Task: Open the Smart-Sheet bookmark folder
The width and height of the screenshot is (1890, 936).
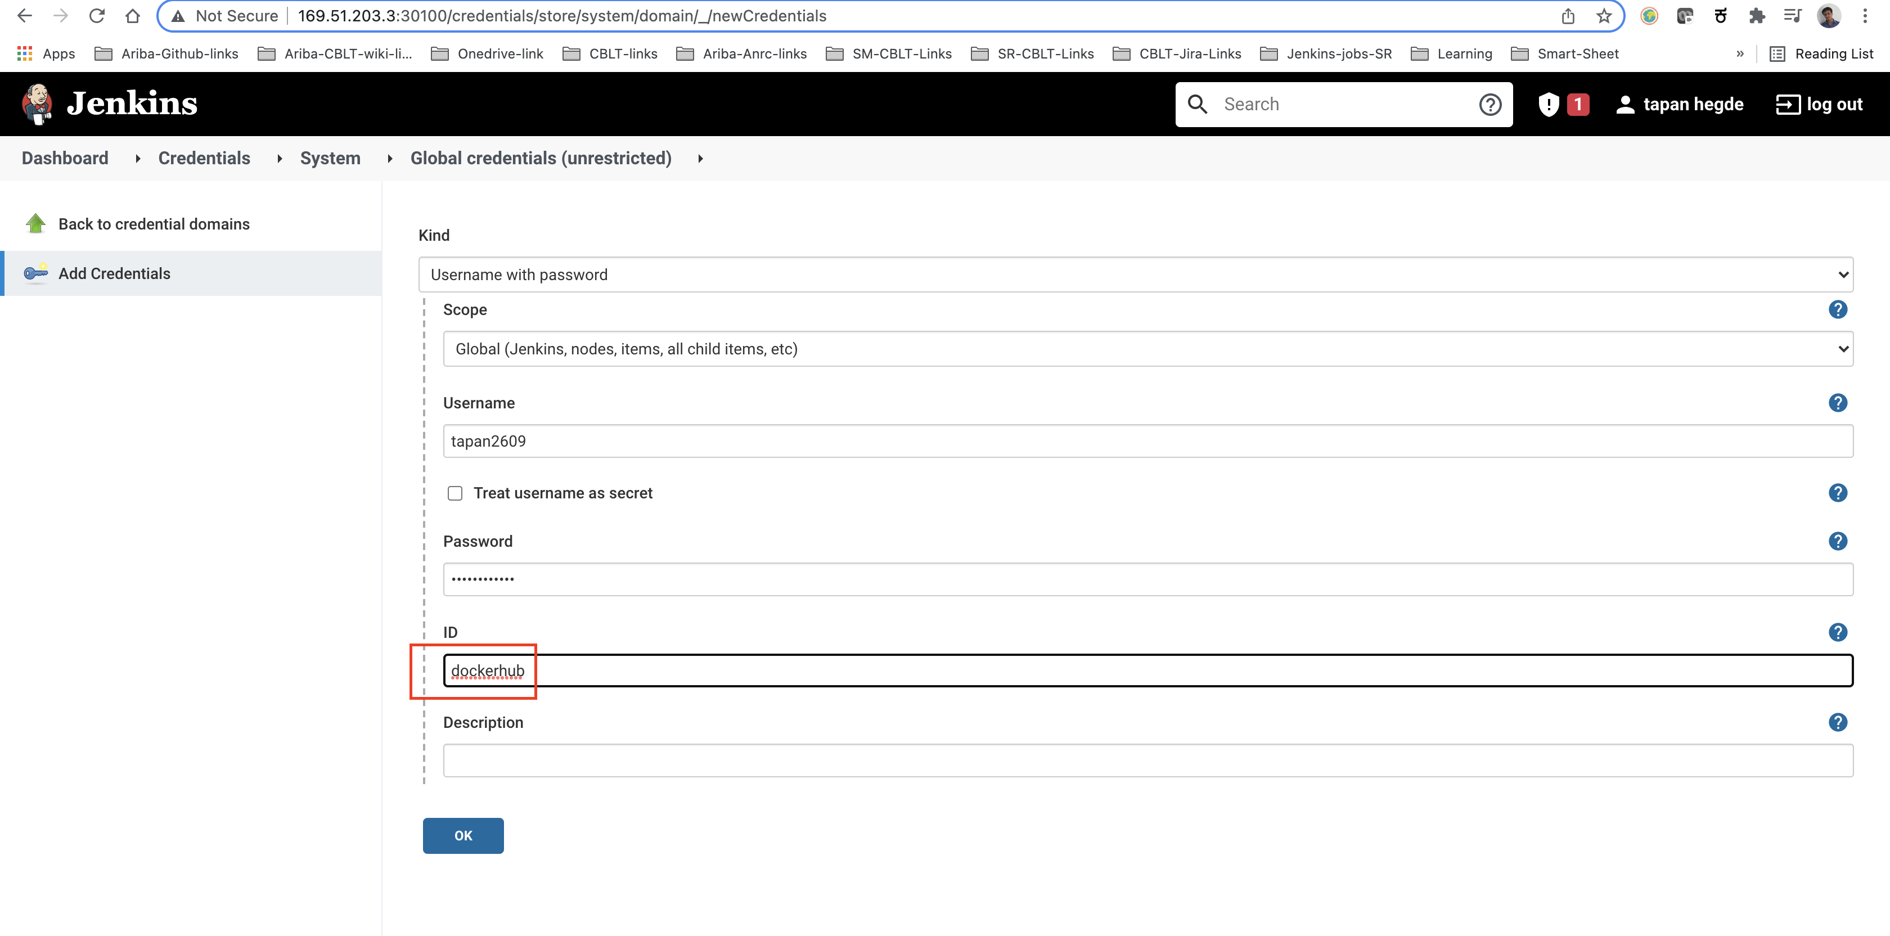Action: (x=1564, y=53)
